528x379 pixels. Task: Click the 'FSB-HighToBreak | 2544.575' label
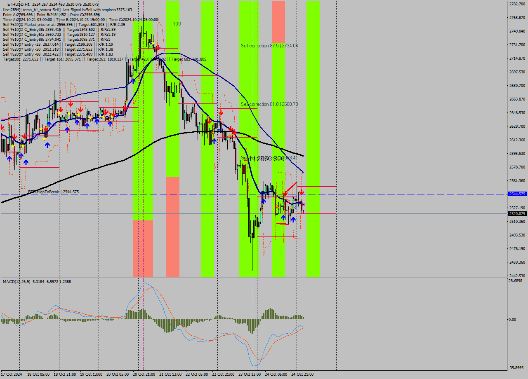pos(53,192)
